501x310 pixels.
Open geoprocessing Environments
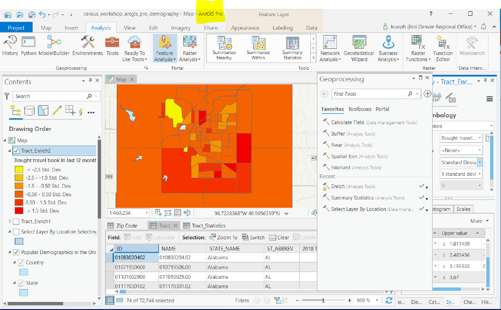coord(87,46)
